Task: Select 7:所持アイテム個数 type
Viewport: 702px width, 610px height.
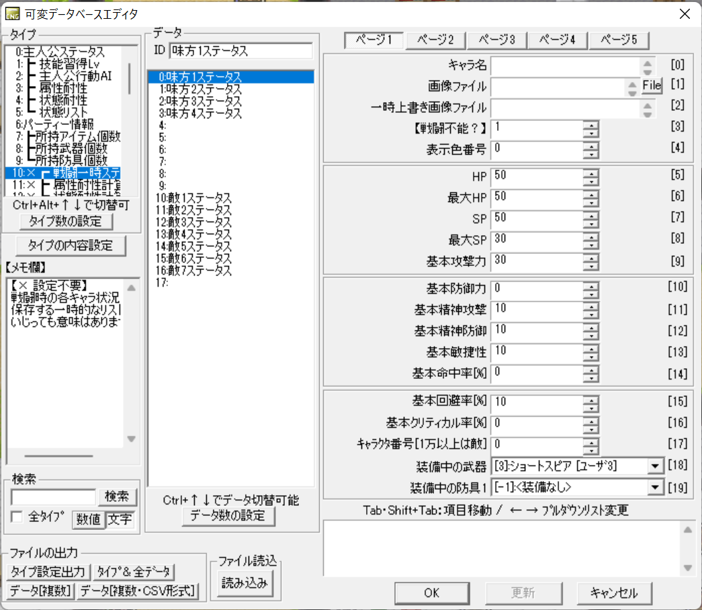Action: (x=62, y=136)
